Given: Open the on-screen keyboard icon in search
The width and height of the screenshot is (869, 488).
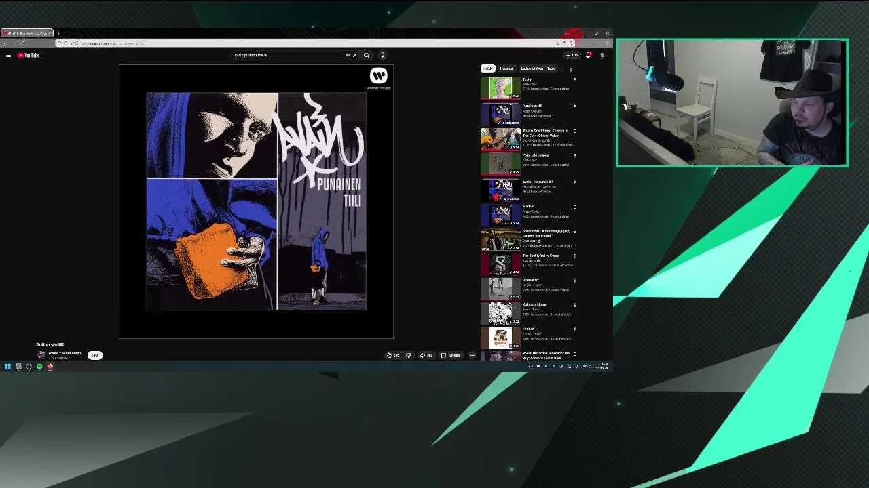Looking at the screenshot, I should (x=348, y=55).
